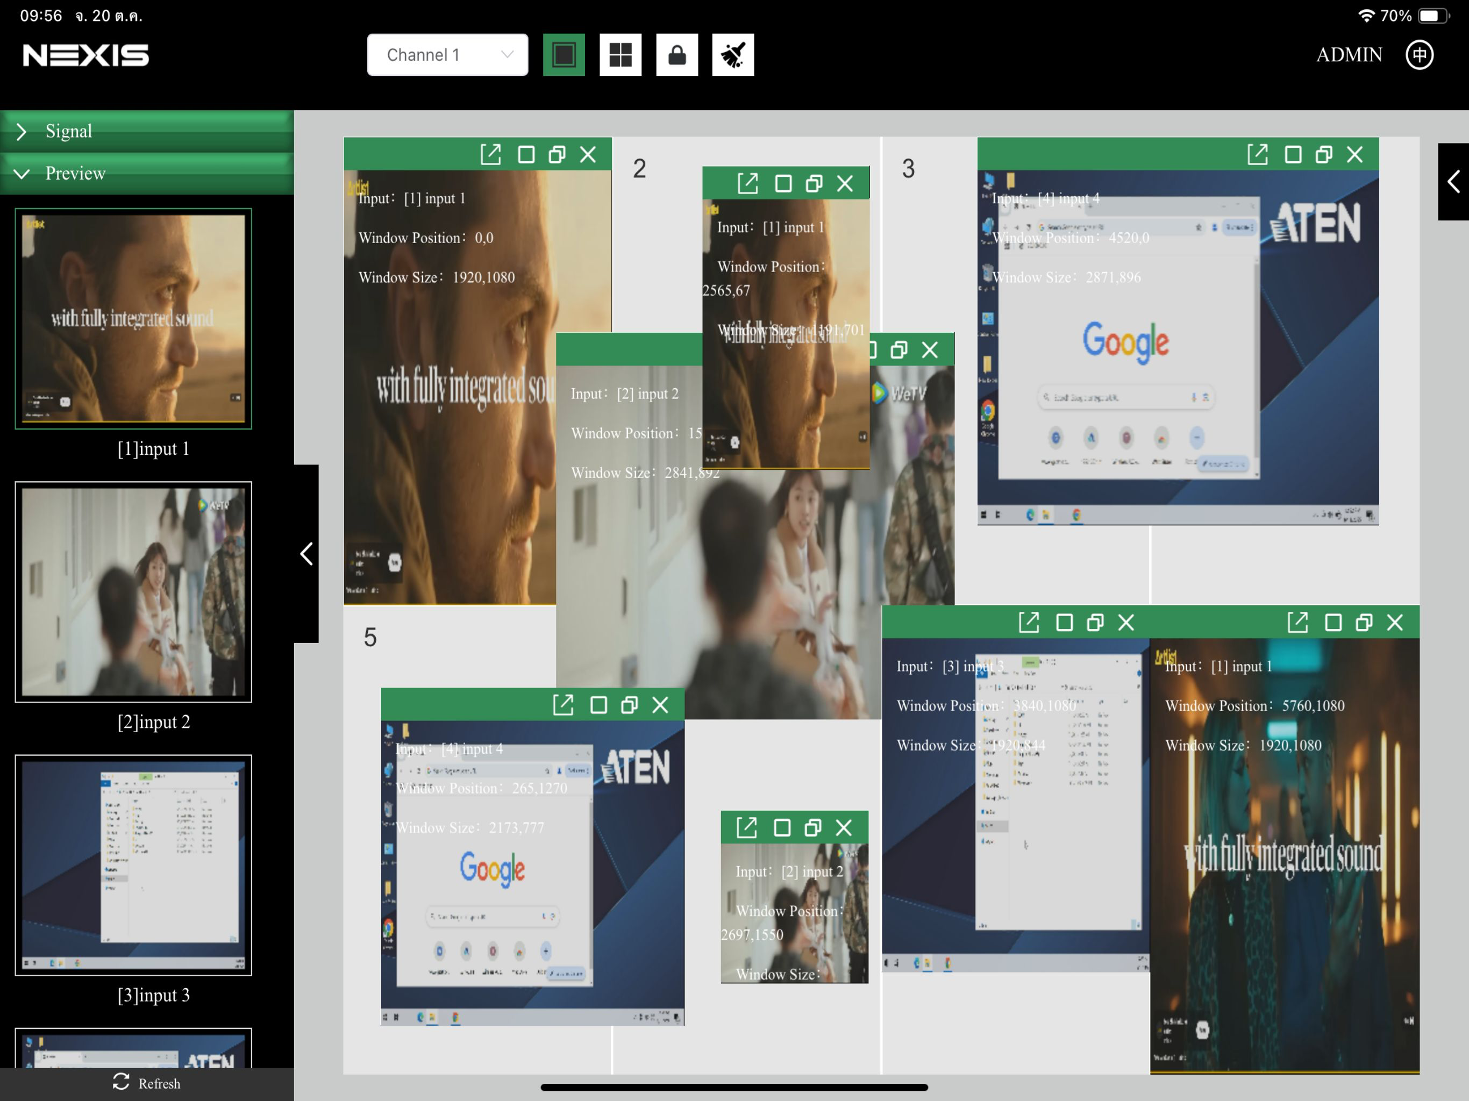The height and width of the screenshot is (1101, 1469).
Task: Click the Refresh button
Action: [x=147, y=1083]
